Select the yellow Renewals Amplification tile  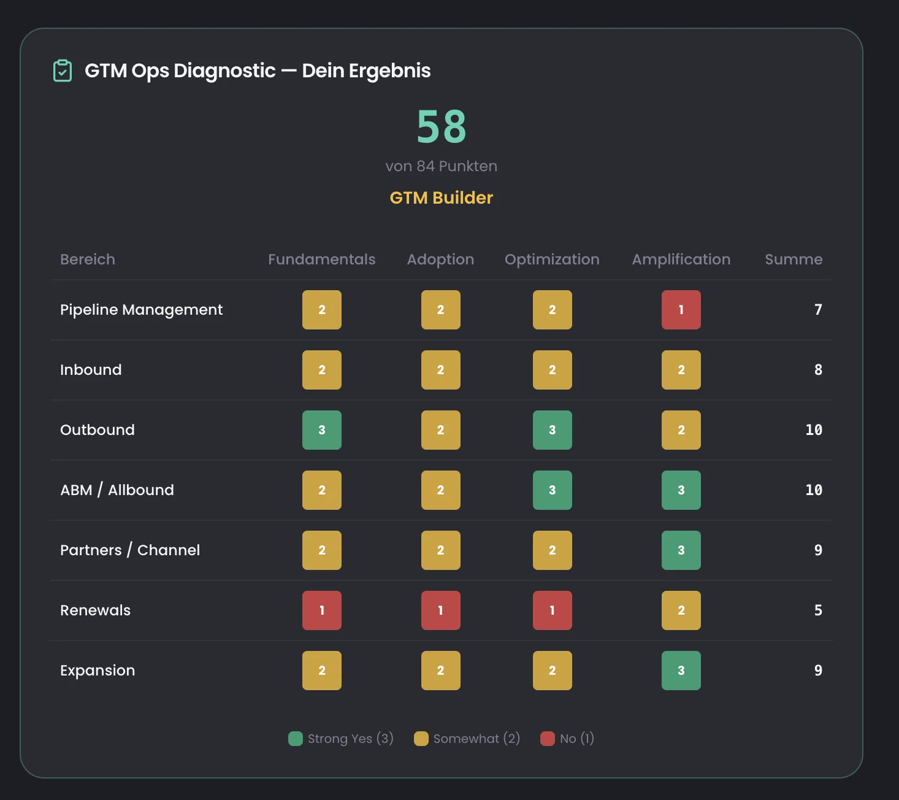click(x=681, y=610)
